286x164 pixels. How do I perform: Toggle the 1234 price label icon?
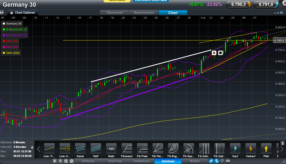tap(228, 161)
